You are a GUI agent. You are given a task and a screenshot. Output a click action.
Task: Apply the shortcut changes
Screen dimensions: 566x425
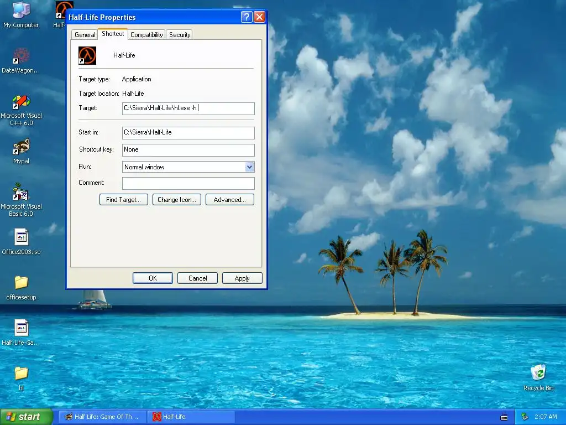[x=242, y=278]
